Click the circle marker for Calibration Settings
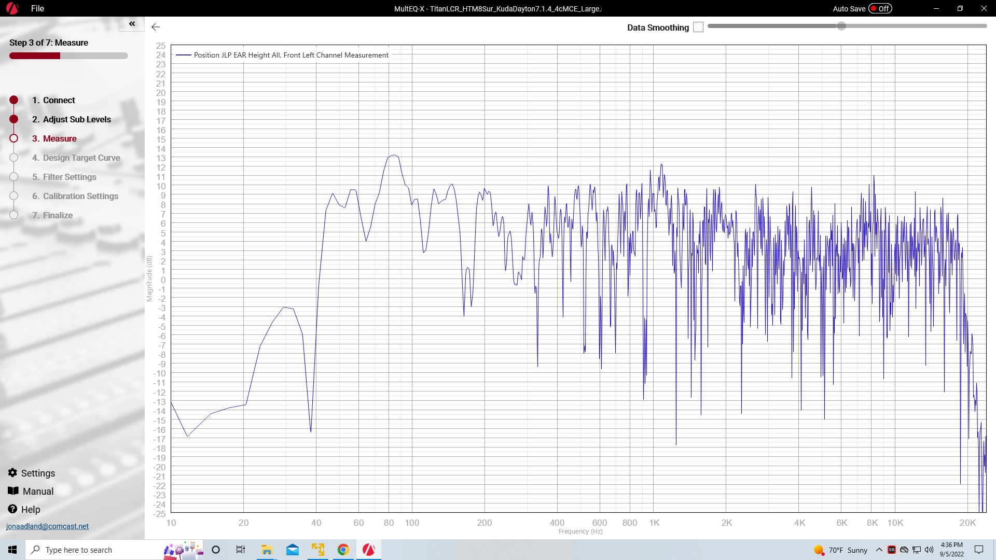 (x=14, y=196)
